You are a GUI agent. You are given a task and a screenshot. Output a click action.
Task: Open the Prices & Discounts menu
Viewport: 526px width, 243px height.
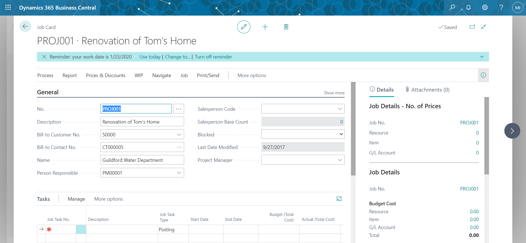pyautogui.click(x=105, y=75)
